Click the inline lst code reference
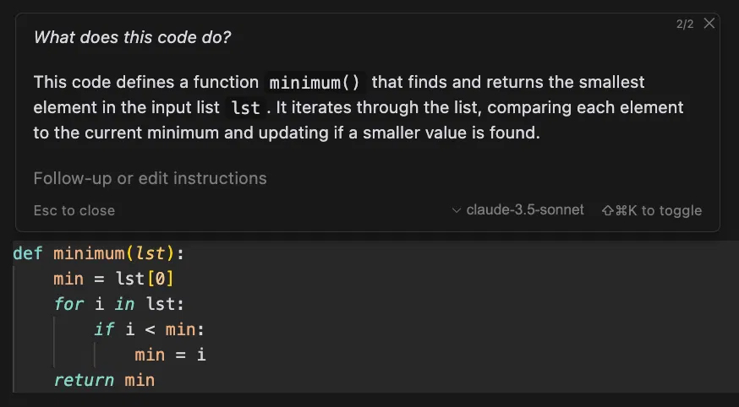 pos(245,108)
